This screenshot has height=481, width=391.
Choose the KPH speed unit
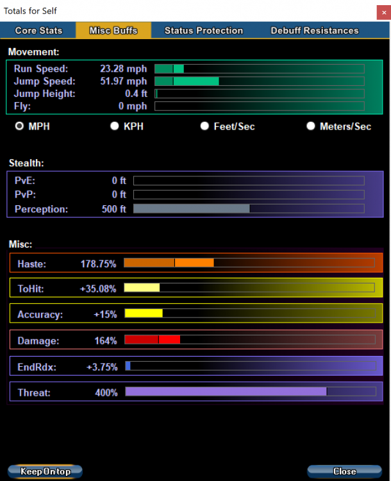tap(115, 126)
